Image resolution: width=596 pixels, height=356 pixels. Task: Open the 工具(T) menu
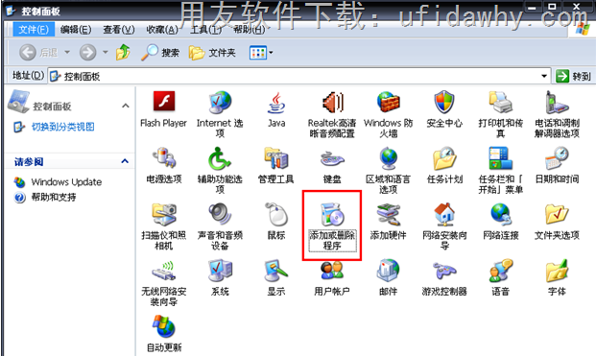click(205, 29)
